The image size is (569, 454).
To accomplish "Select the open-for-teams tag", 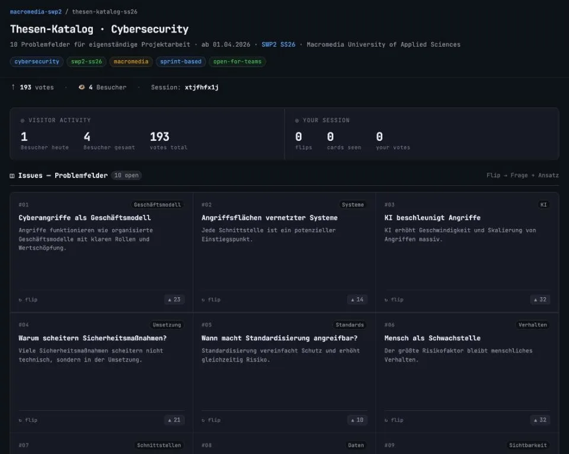I will 237,62.
